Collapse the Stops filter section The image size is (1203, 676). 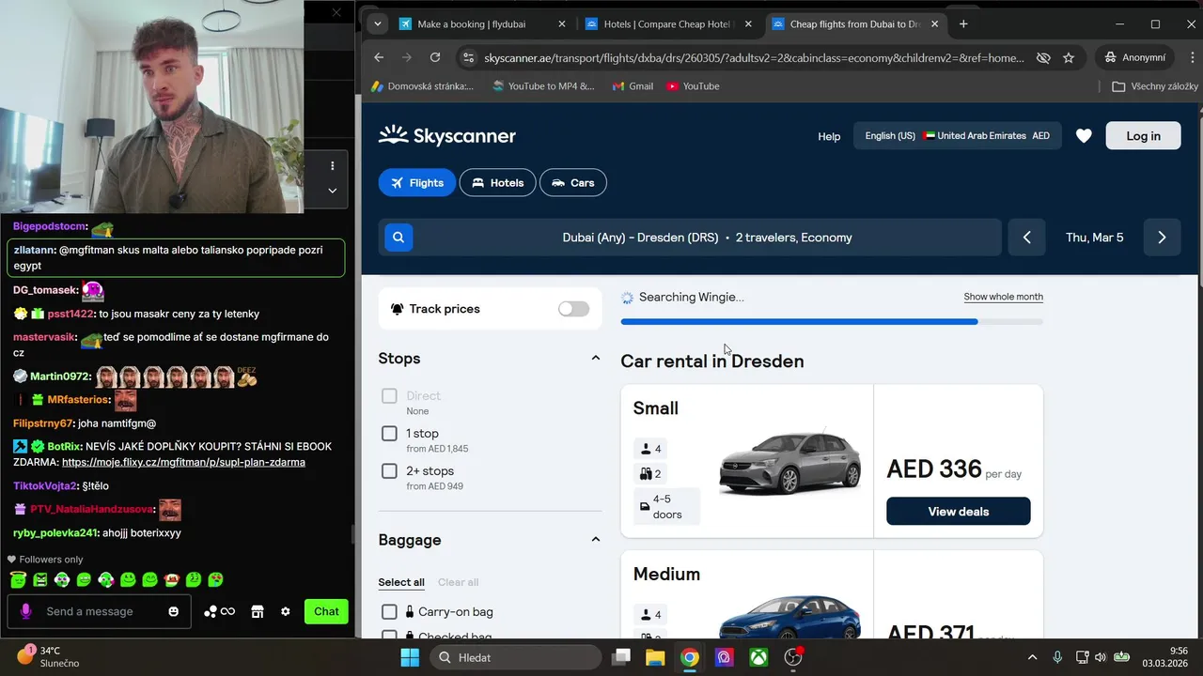595,359
